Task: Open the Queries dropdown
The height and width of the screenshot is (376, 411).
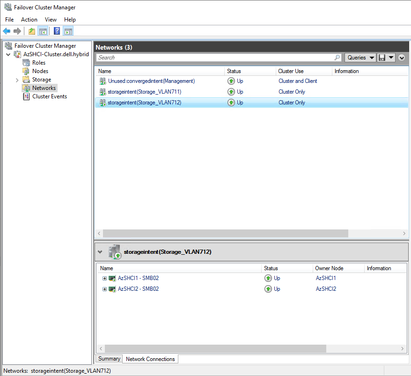Action: click(360, 58)
